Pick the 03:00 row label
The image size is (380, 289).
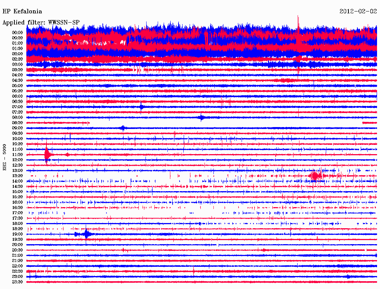point(17,64)
